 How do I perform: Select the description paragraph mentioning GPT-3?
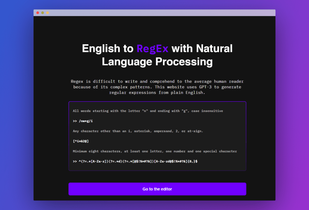point(157,87)
